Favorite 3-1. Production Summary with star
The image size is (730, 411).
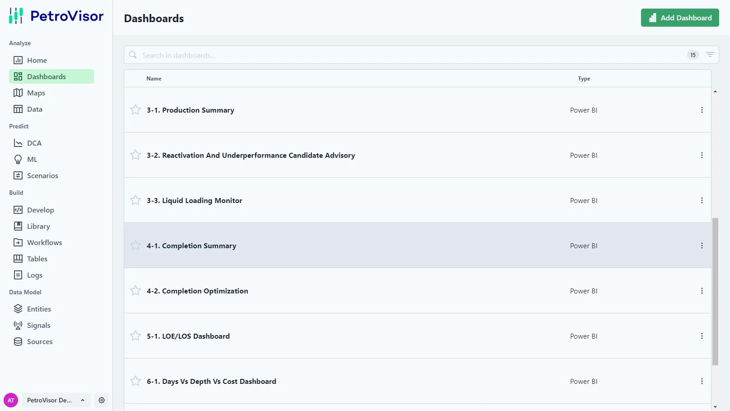[136, 110]
